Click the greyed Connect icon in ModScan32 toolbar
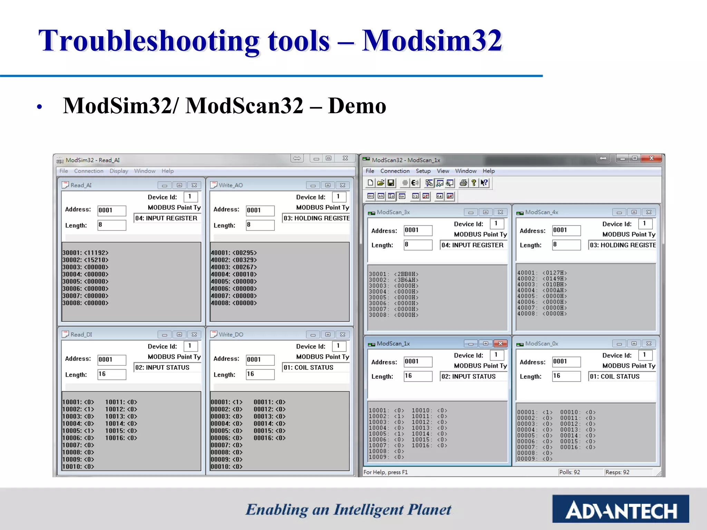707x530 pixels. point(405,183)
